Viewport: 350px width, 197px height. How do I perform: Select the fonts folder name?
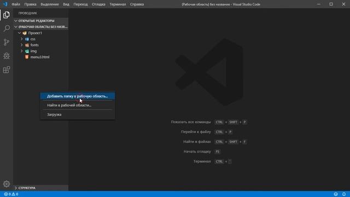[34, 45]
